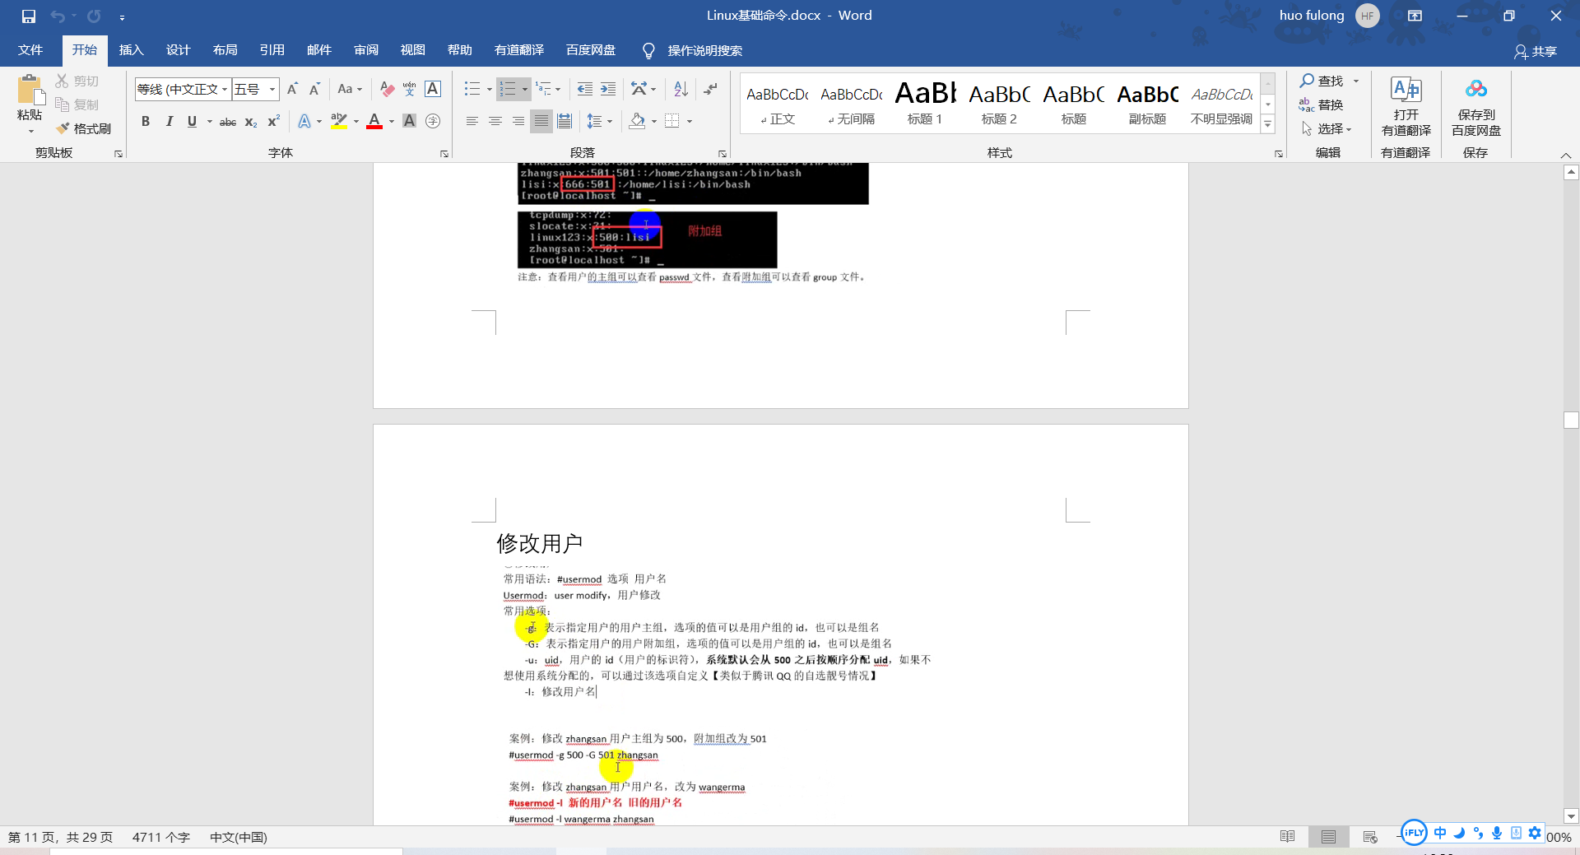Open the font size dropdown

[x=272, y=89]
